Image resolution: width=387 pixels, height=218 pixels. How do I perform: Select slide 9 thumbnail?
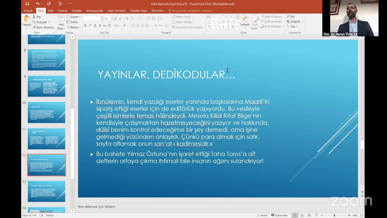tap(47, 86)
